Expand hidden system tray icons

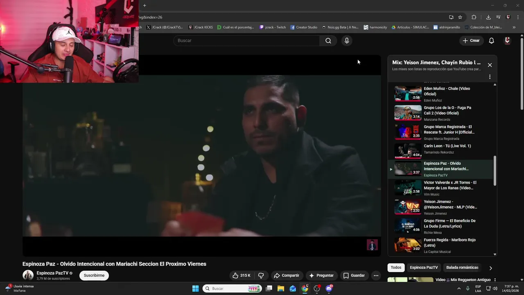point(460,288)
